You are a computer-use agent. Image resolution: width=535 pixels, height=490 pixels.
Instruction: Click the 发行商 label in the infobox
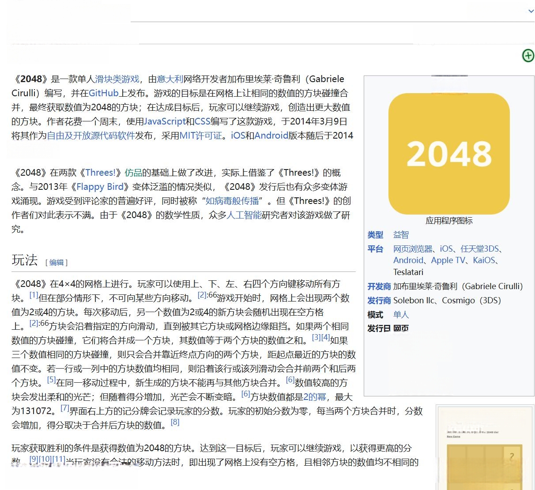379,301
